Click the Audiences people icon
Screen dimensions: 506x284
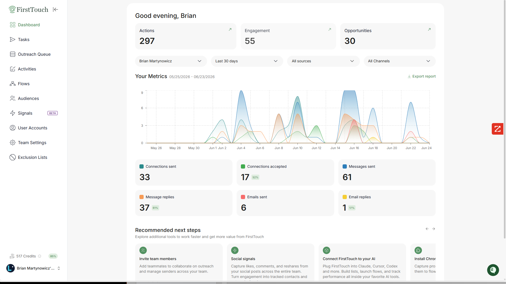point(13,98)
